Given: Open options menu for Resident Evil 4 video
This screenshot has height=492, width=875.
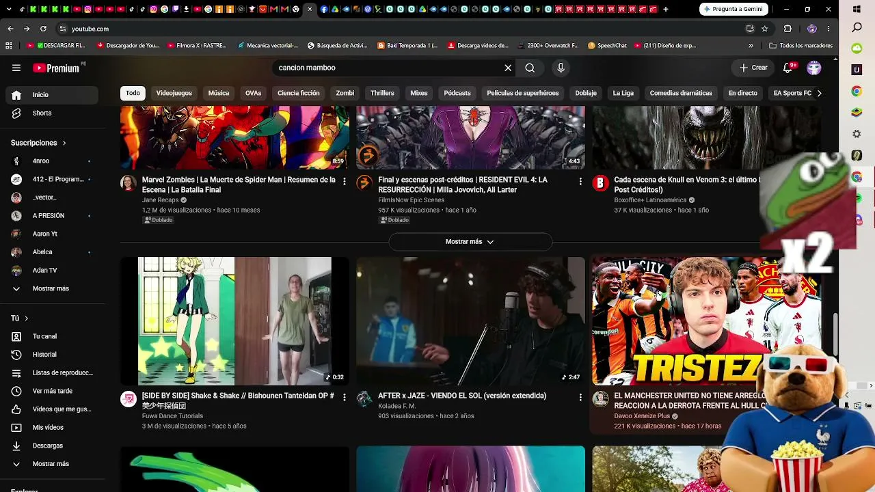Looking at the screenshot, I should click(580, 181).
